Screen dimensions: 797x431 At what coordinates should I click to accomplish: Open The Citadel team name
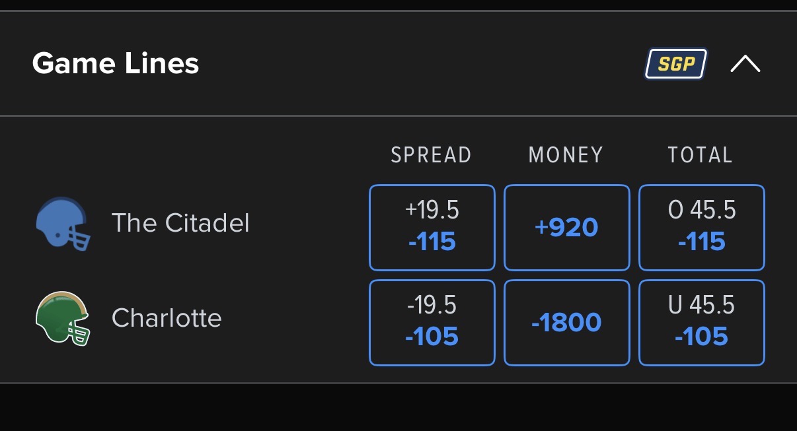pos(180,223)
